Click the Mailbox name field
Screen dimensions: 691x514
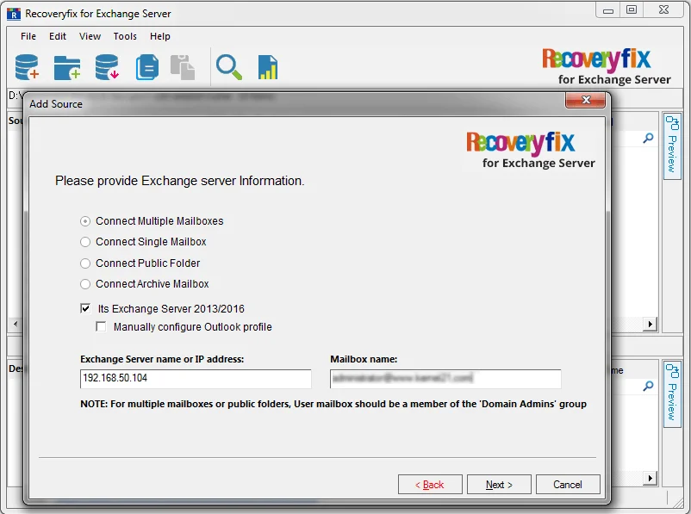tap(445, 379)
